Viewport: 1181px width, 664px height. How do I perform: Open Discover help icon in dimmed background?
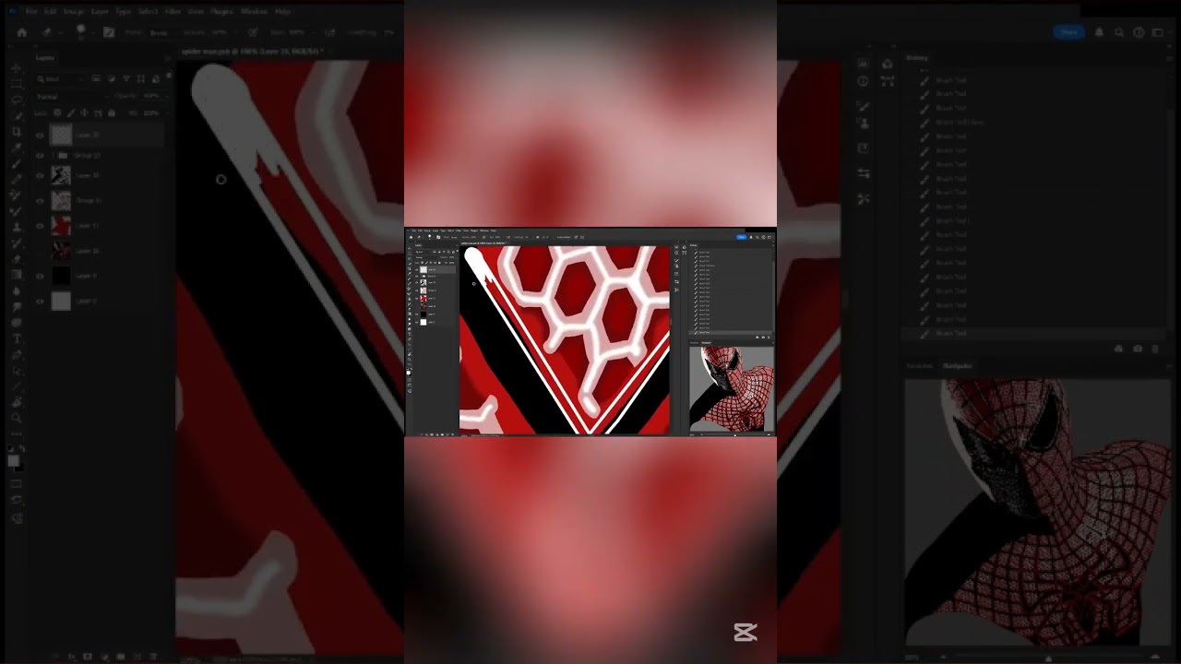(x=1139, y=32)
